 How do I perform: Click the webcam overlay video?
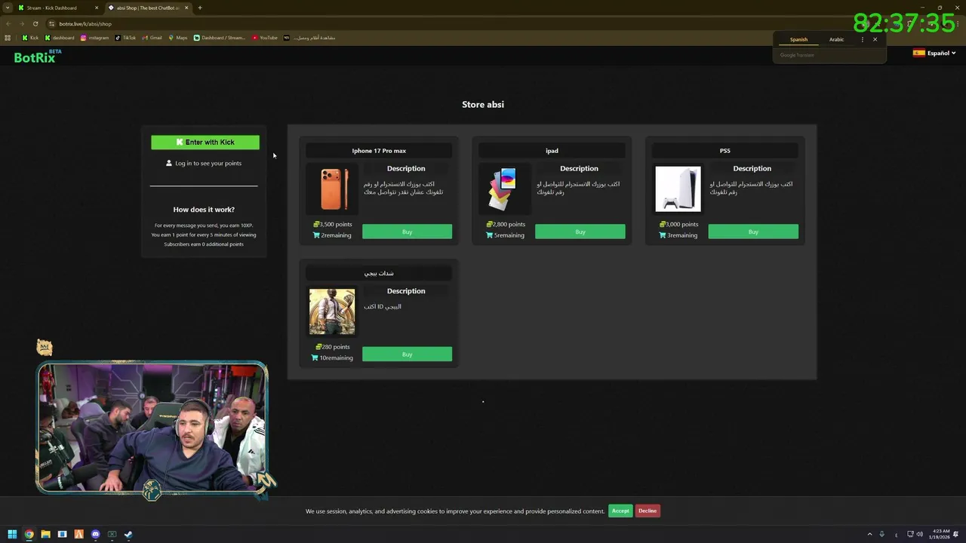tap(152, 428)
